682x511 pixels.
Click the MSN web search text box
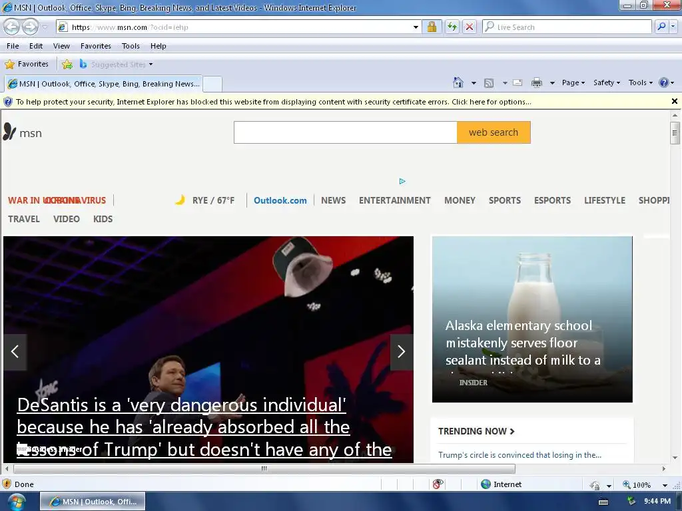(x=346, y=132)
